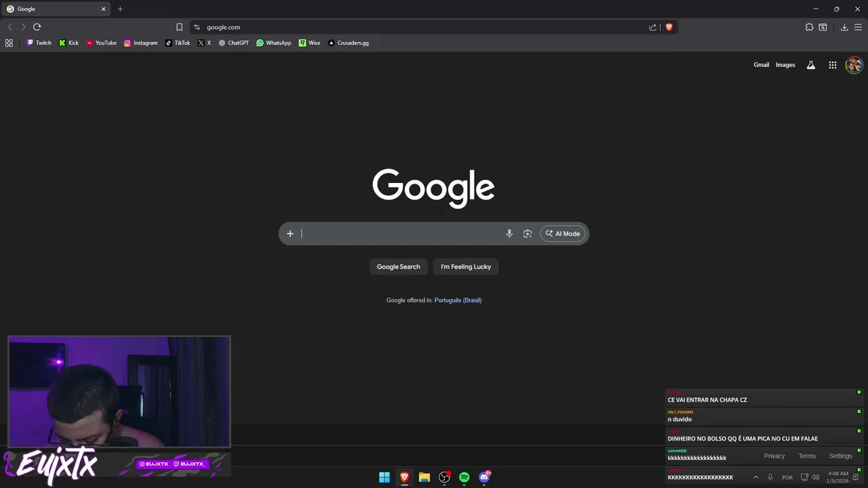Screen dimensions: 868x488
Task: Open the X bookmark
Action: pyautogui.click(x=204, y=43)
